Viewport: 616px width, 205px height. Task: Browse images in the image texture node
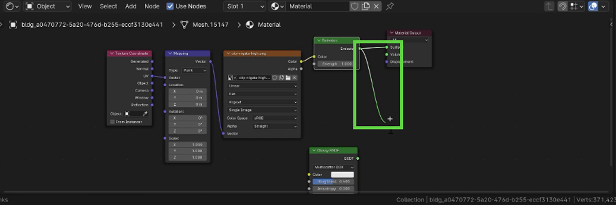tap(232, 78)
